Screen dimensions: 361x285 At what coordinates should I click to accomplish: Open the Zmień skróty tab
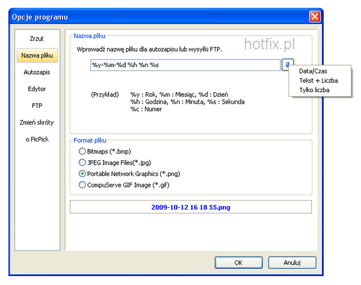[37, 123]
